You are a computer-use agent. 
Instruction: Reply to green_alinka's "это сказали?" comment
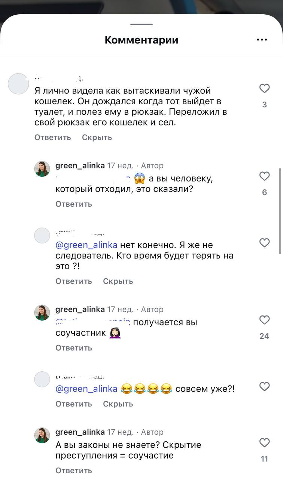click(73, 204)
